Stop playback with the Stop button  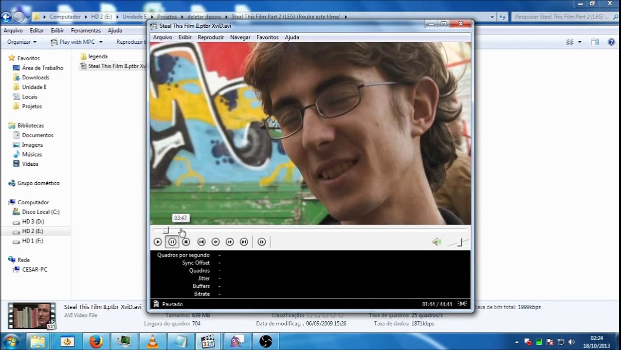tap(186, 242)
